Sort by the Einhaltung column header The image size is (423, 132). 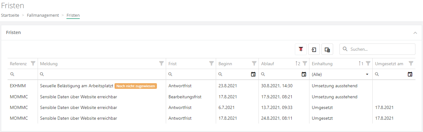tap(322, 64)
